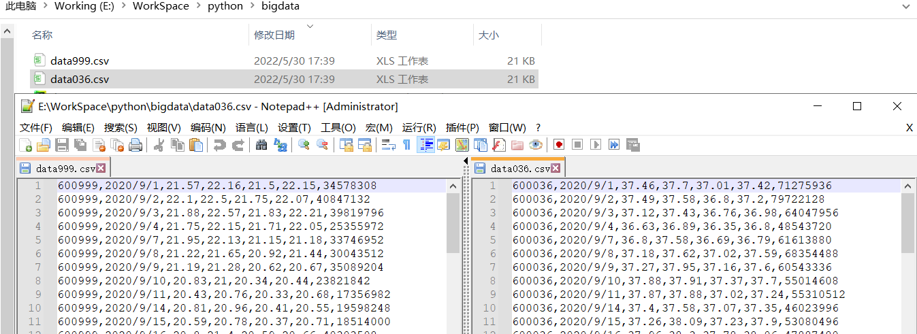Switch to the data999.csv tab

click(65, 168)
